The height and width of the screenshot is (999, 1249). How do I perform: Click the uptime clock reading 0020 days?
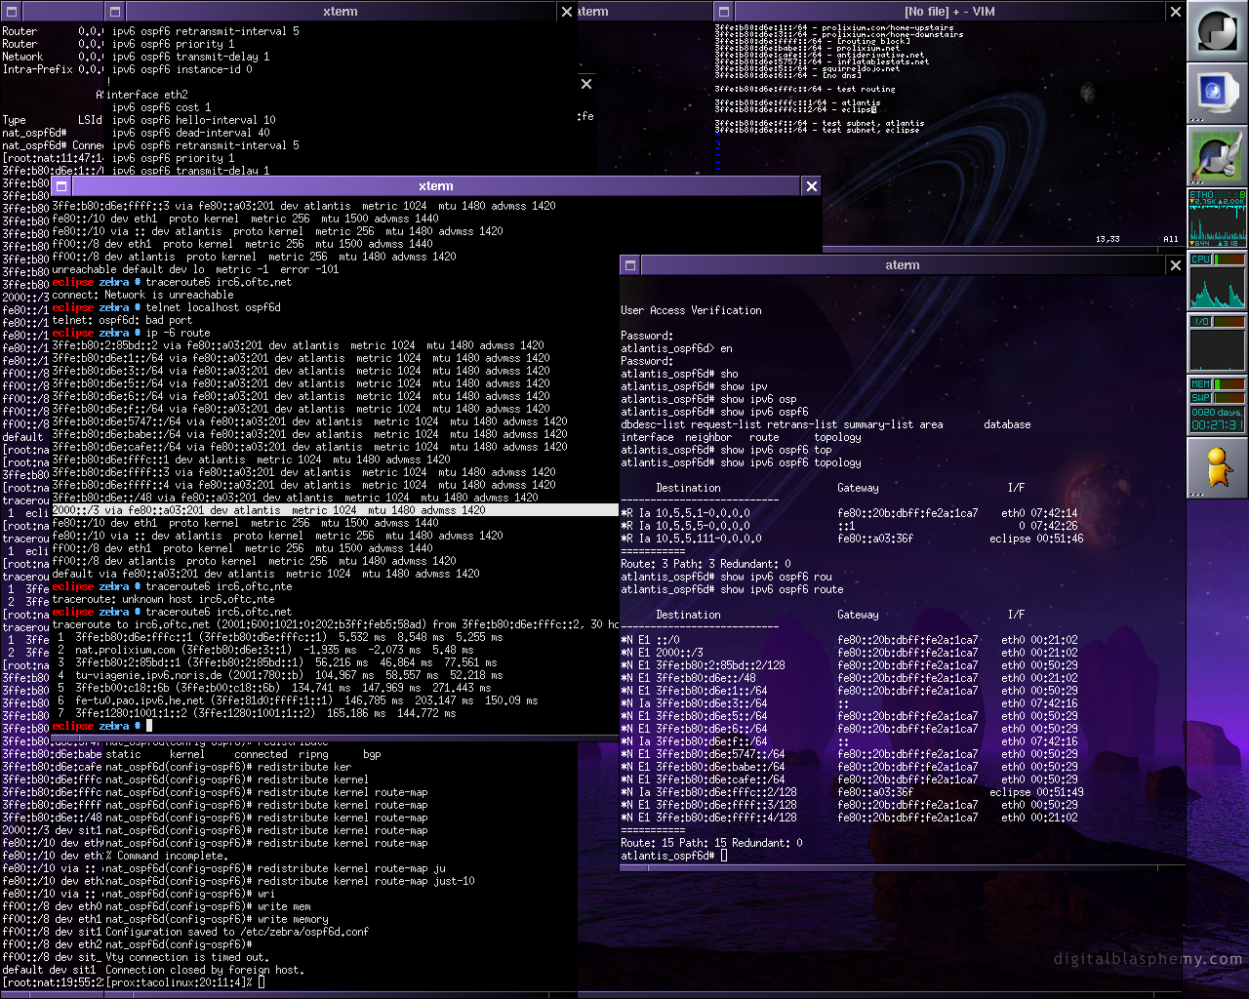pos(1217,419)
